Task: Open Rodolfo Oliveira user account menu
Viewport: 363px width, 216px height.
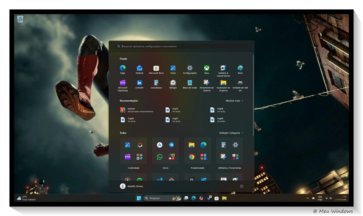Action: coord(131,186)
